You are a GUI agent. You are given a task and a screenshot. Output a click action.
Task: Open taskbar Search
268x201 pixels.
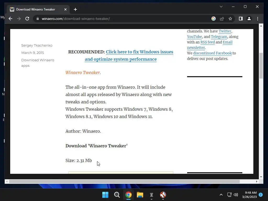pos(117,195)
